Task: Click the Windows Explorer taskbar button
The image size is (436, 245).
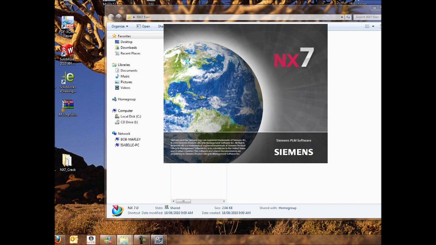Action: [x=124, y=240]
